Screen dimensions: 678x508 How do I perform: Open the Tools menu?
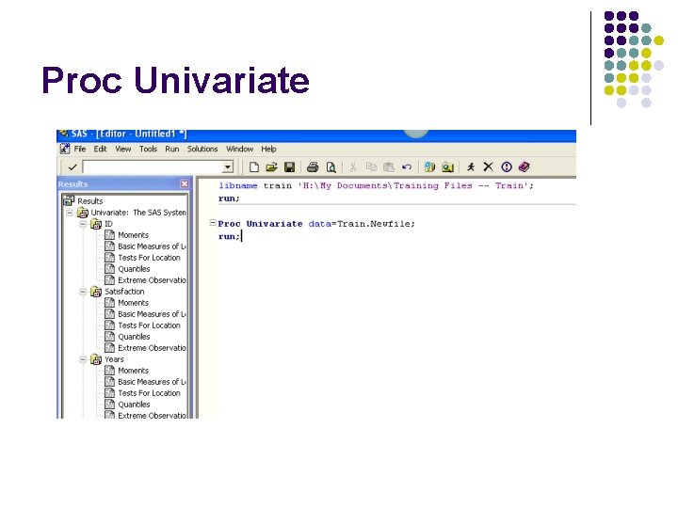coord(148,149)
